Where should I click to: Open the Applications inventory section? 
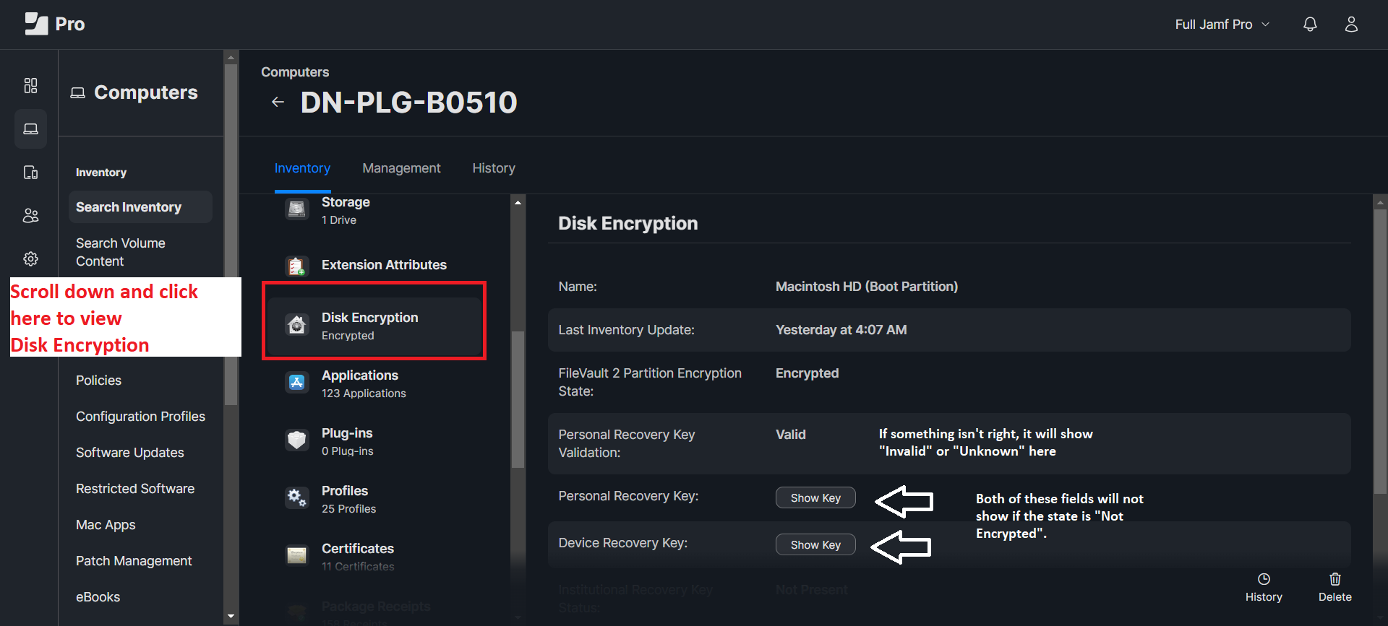tap(360, 383)
